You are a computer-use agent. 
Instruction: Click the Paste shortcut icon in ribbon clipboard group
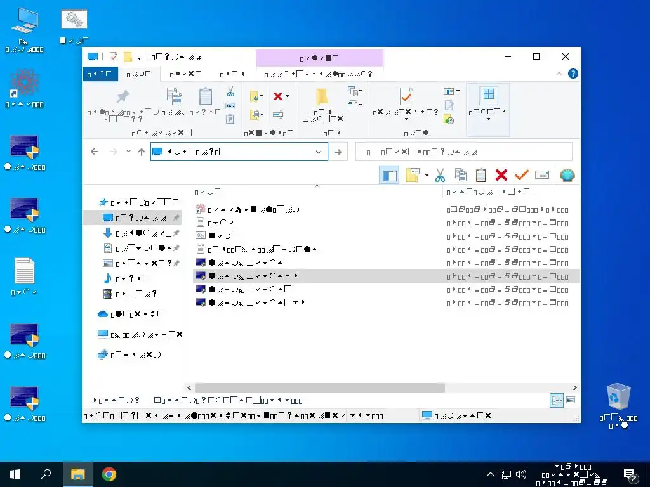click(230, 119)
